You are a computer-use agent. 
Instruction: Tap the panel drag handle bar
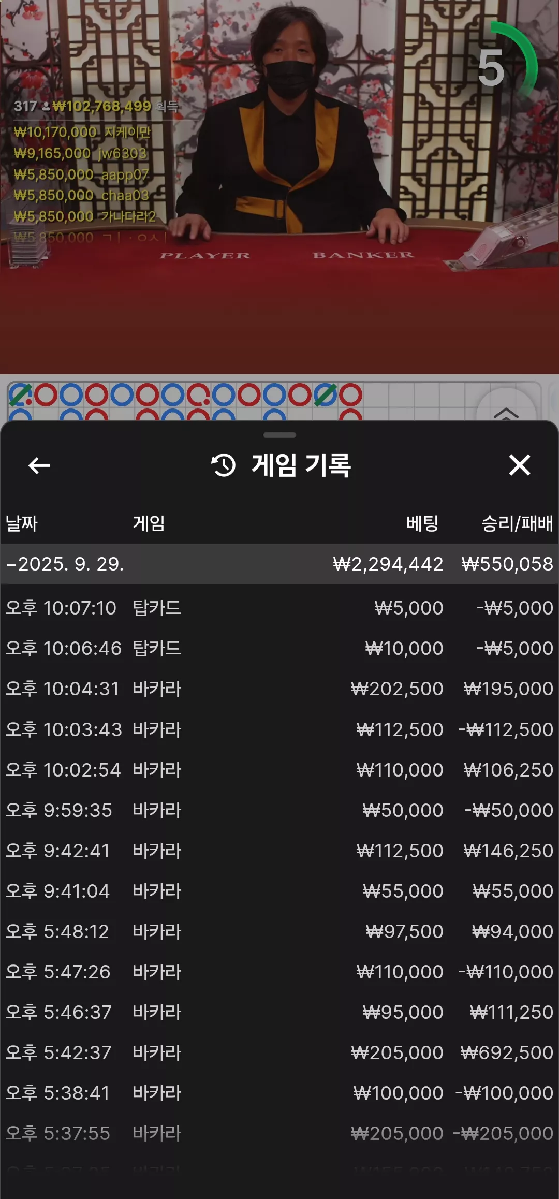click(279, 435)
